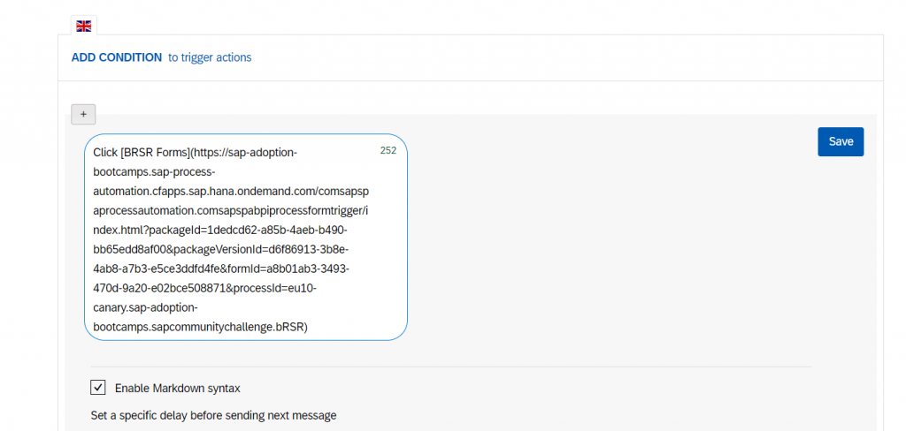Place cursor on word 'Click' starting the message
The height and width of the screenshot is (431, 906).
(x=105, y=153)
